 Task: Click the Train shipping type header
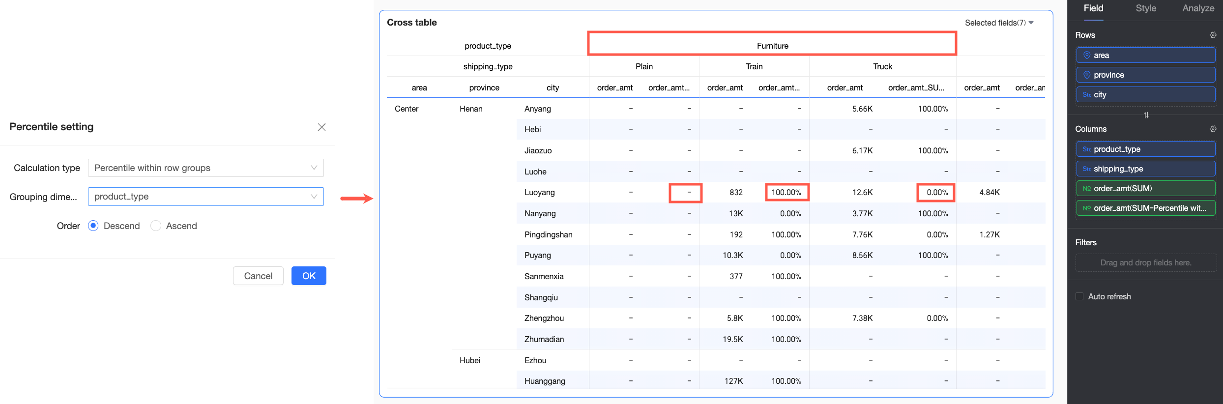(x=754, y=67)
